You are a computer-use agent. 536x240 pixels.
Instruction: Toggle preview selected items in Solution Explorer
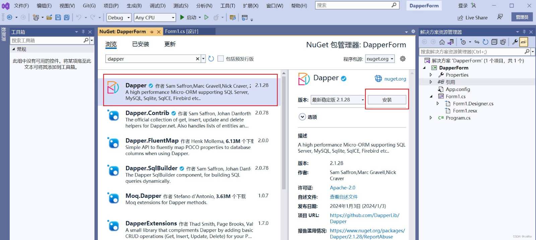tap(524, 42)
